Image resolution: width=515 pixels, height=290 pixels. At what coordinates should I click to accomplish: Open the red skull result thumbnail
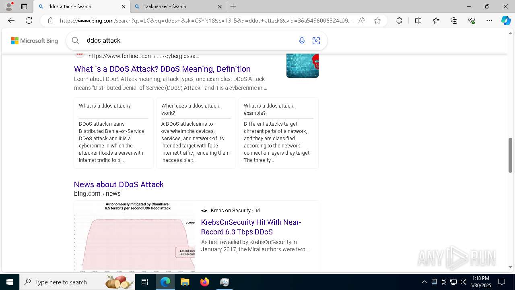point(303,65)
